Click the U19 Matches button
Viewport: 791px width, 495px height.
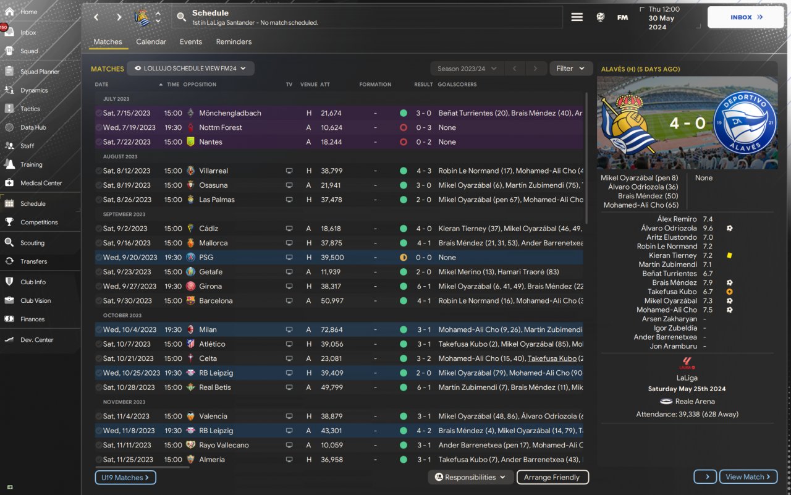(x=125, y=478)
